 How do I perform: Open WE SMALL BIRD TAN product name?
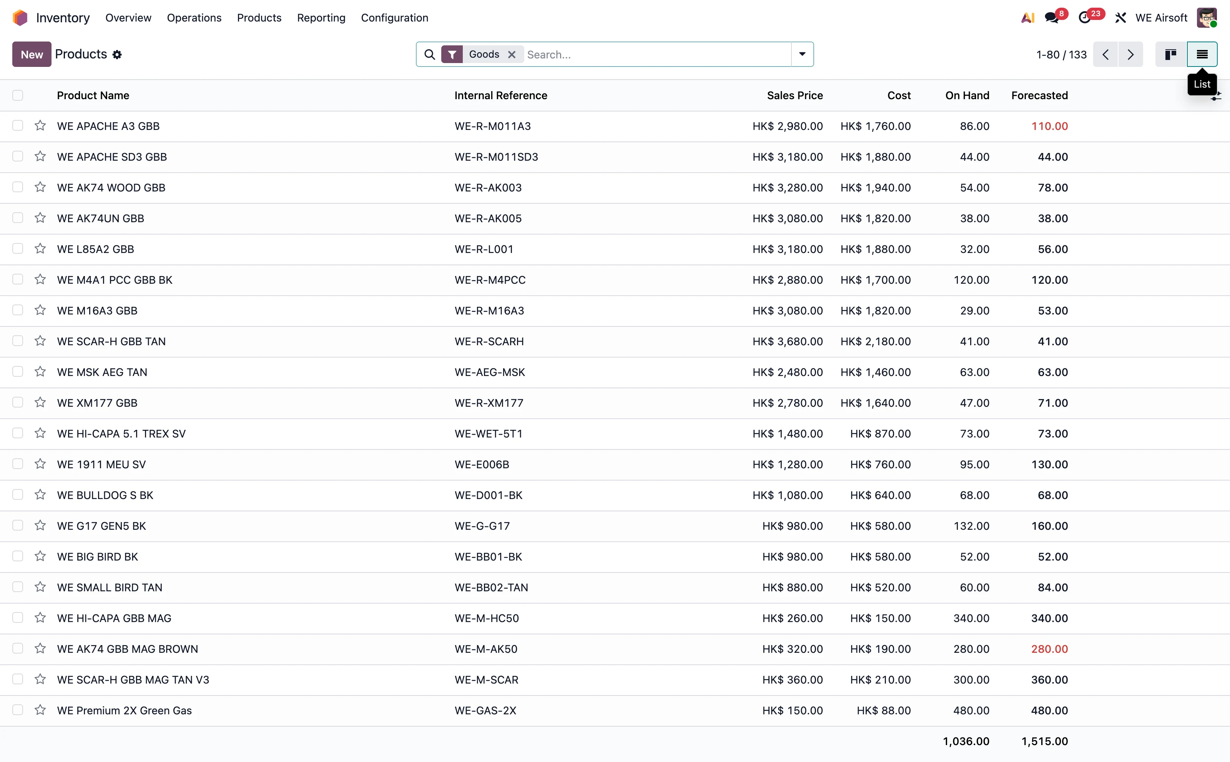[109, 587]
